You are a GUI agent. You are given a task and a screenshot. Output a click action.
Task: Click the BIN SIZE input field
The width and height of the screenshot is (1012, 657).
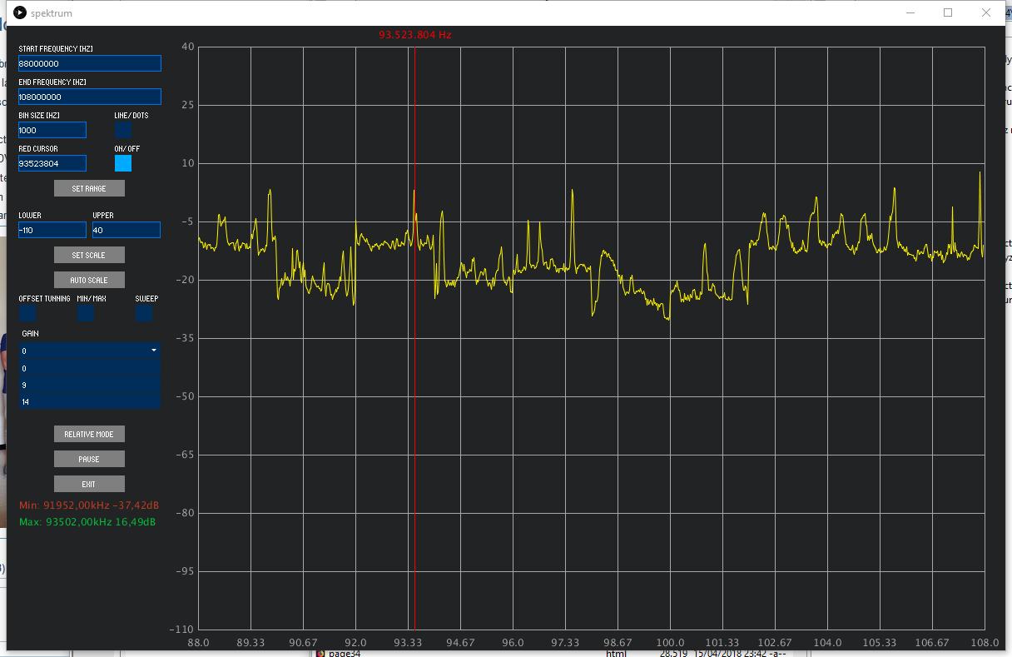coord(52,130)
